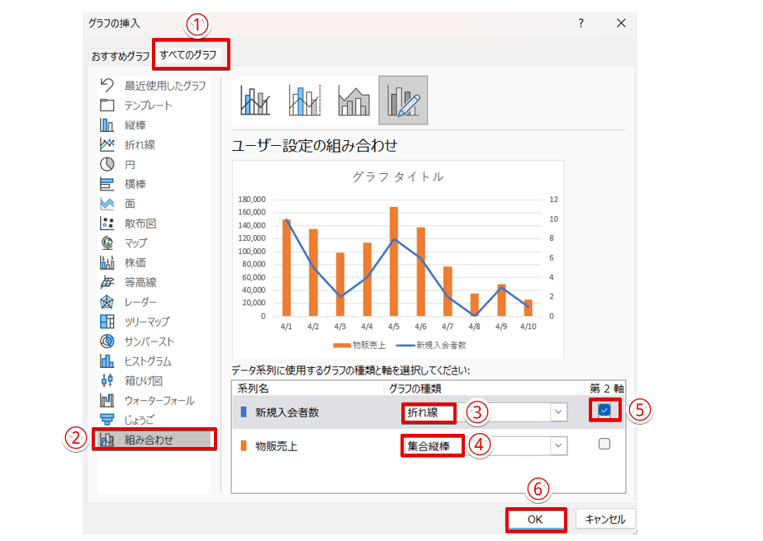Select the clustered column-line combo chart icon

pyautogui.click(x=255, y=100)
